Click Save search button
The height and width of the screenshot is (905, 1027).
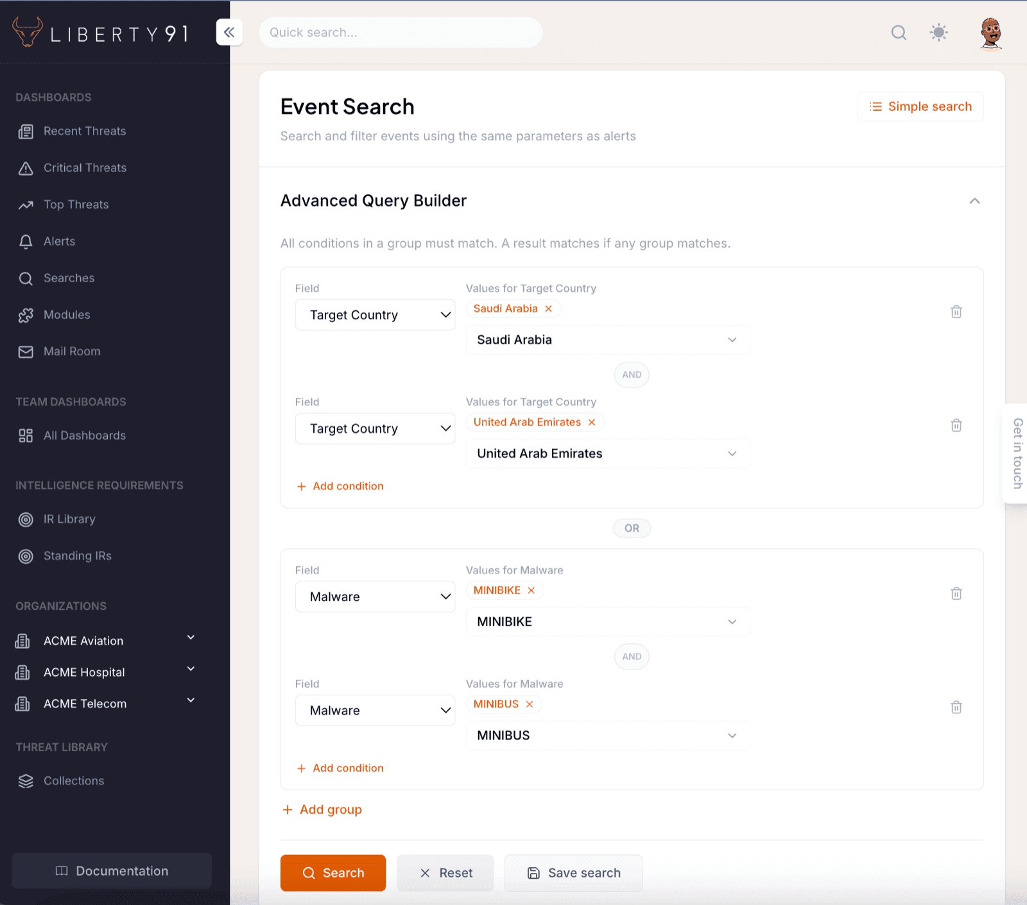pyautogui.click(x=573, y=873)
